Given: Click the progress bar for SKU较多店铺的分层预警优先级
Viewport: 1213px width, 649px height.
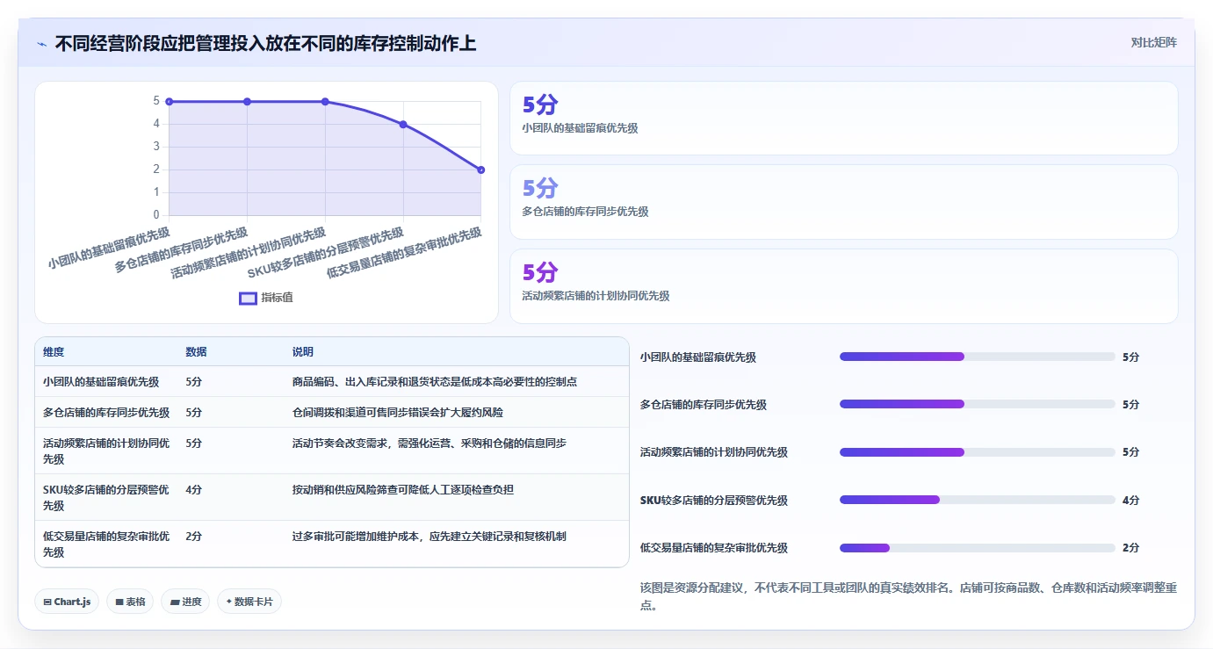Looking at the screenshot, I should click(x=978, y=500).
